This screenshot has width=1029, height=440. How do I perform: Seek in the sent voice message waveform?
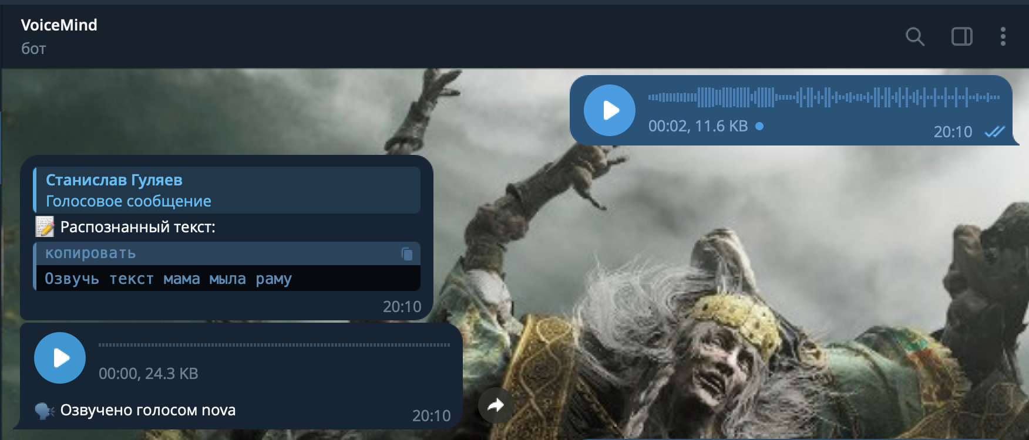pos(823,97)
